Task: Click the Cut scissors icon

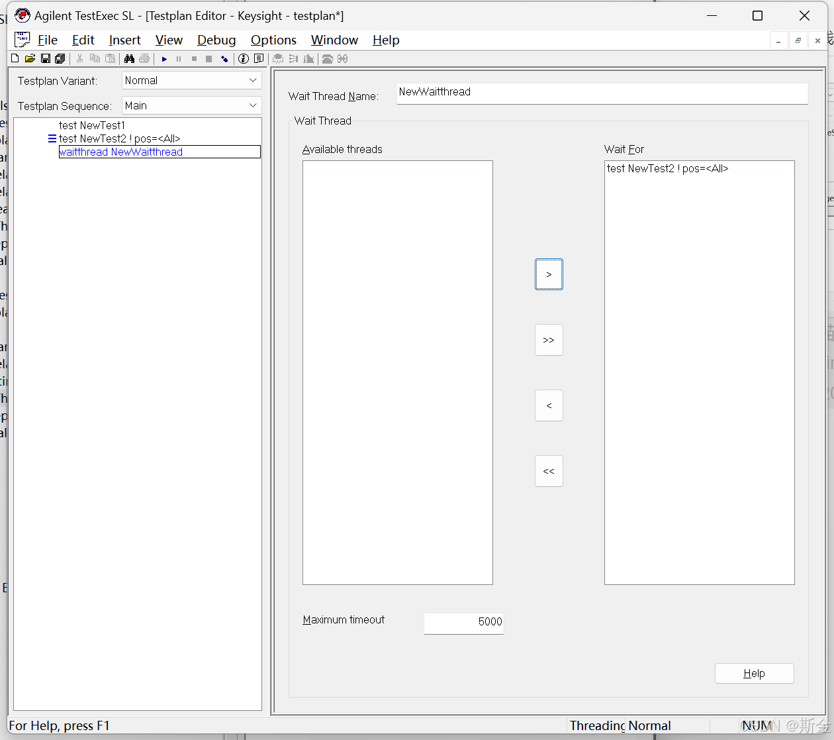Action: (79, 59)
